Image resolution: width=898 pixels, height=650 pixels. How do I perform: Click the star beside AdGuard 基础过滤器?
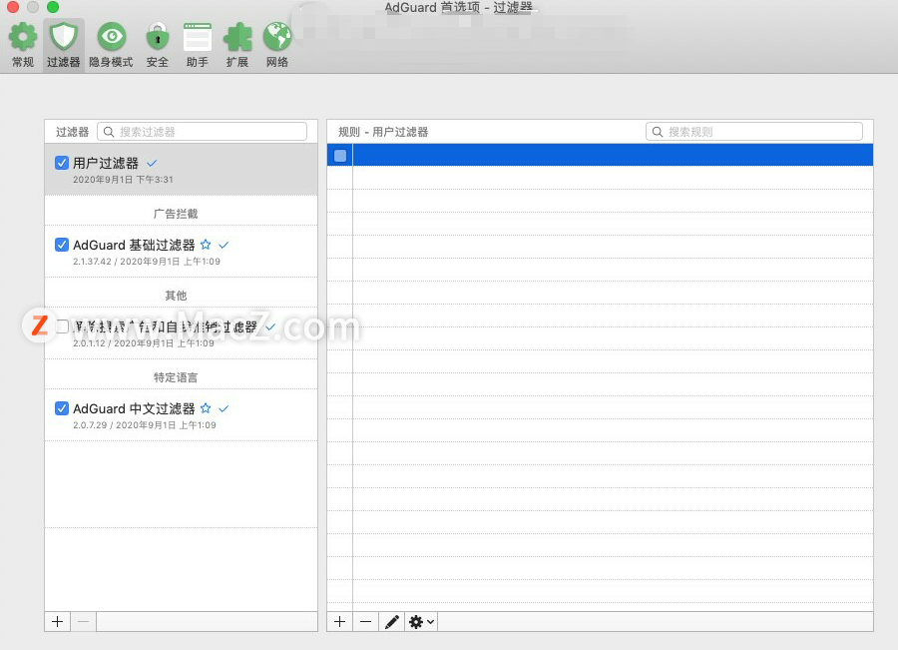pos(206,245)
